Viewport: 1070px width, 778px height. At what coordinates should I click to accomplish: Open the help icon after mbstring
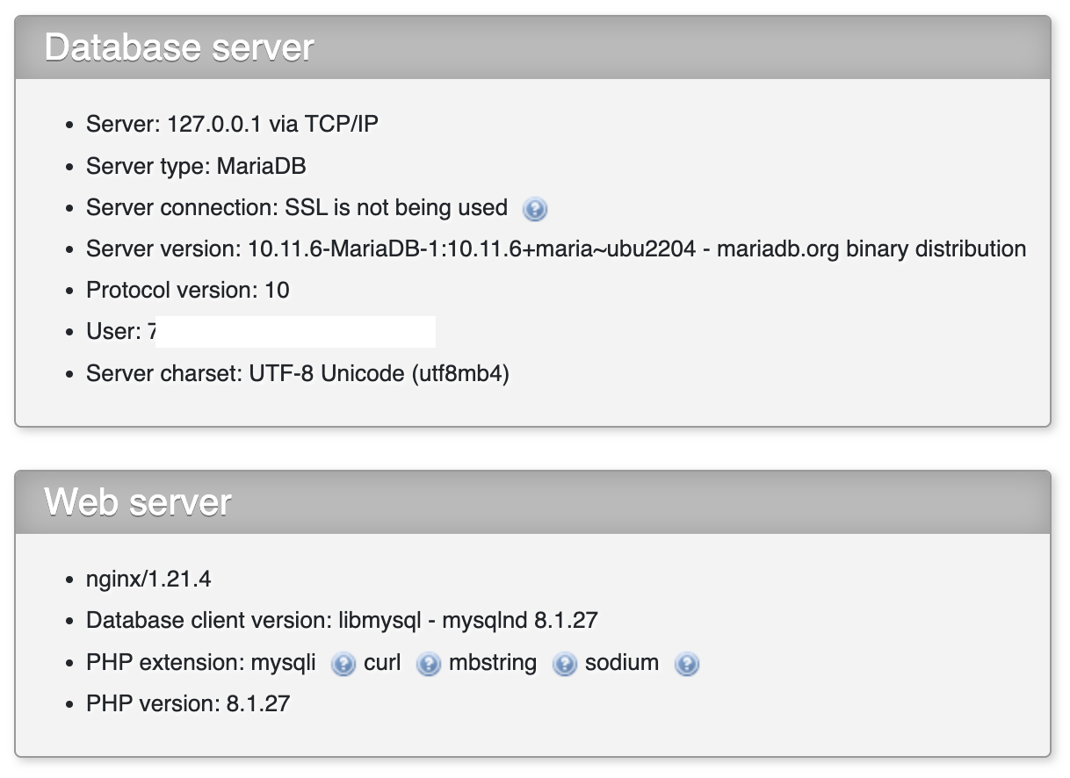[564, 664]
